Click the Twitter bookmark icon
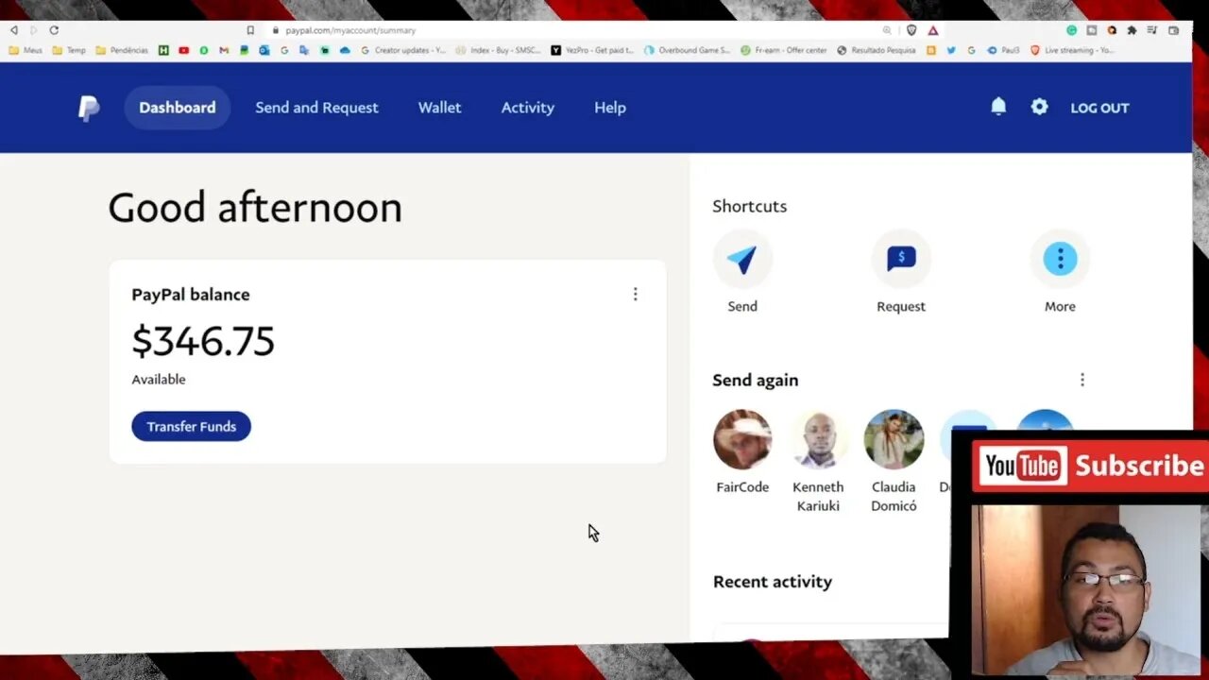The width and height of the screenshot is (1209, 680). pyautogui.click(x=951, y=50)
